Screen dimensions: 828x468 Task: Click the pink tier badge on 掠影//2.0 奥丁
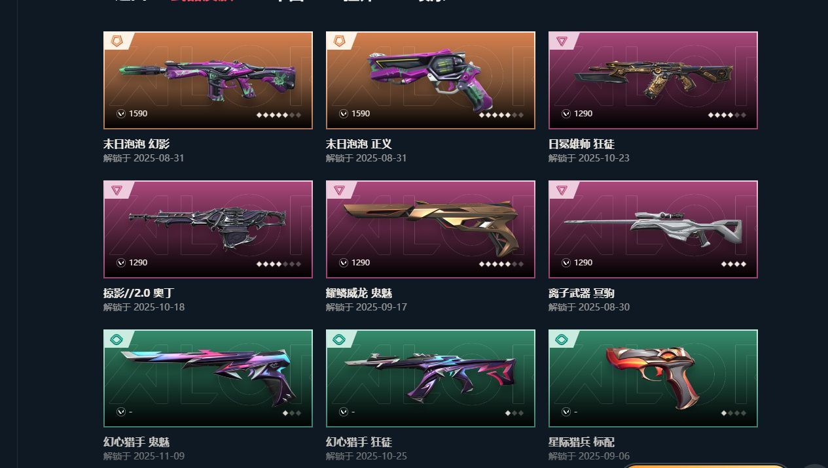pyautogui.click(x=117, y=190)
